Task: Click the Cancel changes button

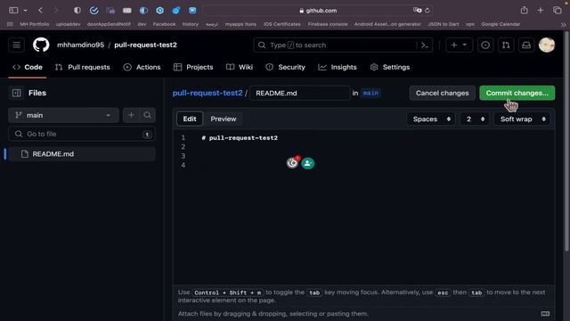Action: click(x=442, y=93)
